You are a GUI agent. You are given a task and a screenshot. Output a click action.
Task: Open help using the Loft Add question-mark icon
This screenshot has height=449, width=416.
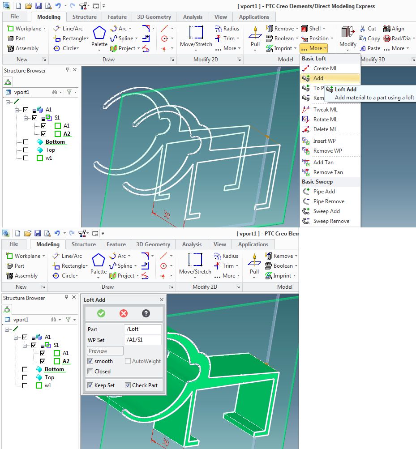[146, 313]
